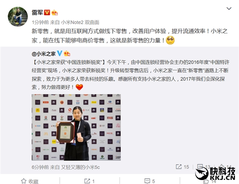This screenshot has width=239, height=184.
Task: Click the crown membership badge beside 雷军
Action: click(x=55, y=12)
